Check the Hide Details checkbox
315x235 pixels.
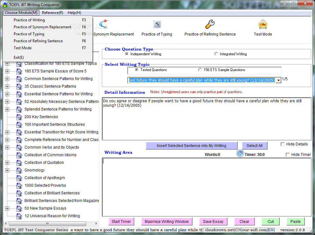pyautogui.click(x=283, y=144)
